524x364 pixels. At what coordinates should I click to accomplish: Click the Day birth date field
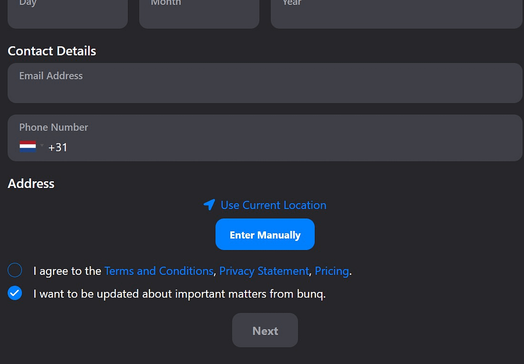[x=68, y=13]
